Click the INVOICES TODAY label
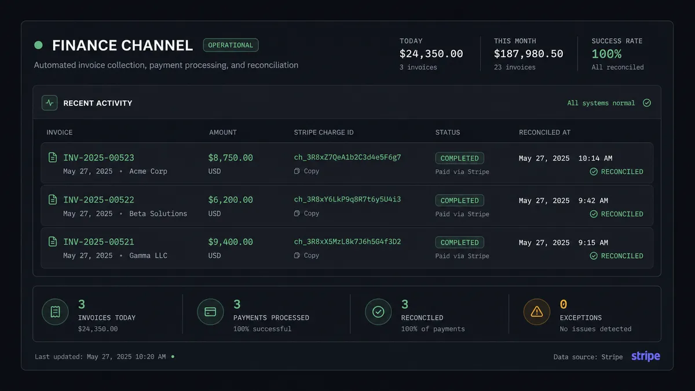 pos(107,318)
